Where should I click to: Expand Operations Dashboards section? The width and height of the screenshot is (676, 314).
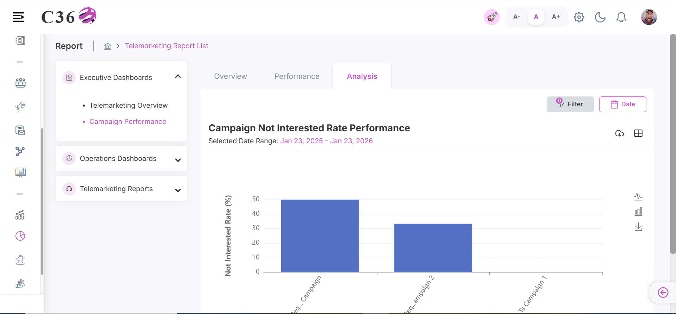[178, 160]
